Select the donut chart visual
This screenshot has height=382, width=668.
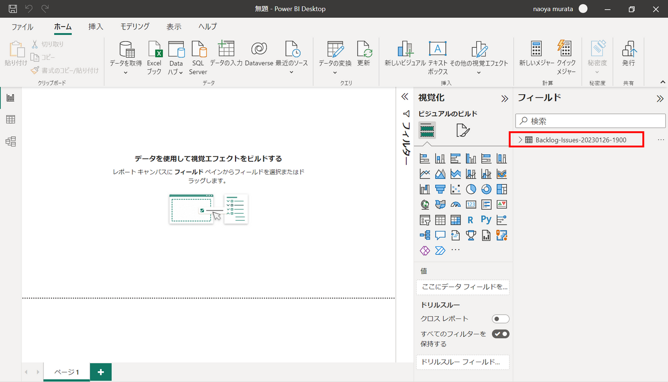pyautogui.click(x=487, y=189)
